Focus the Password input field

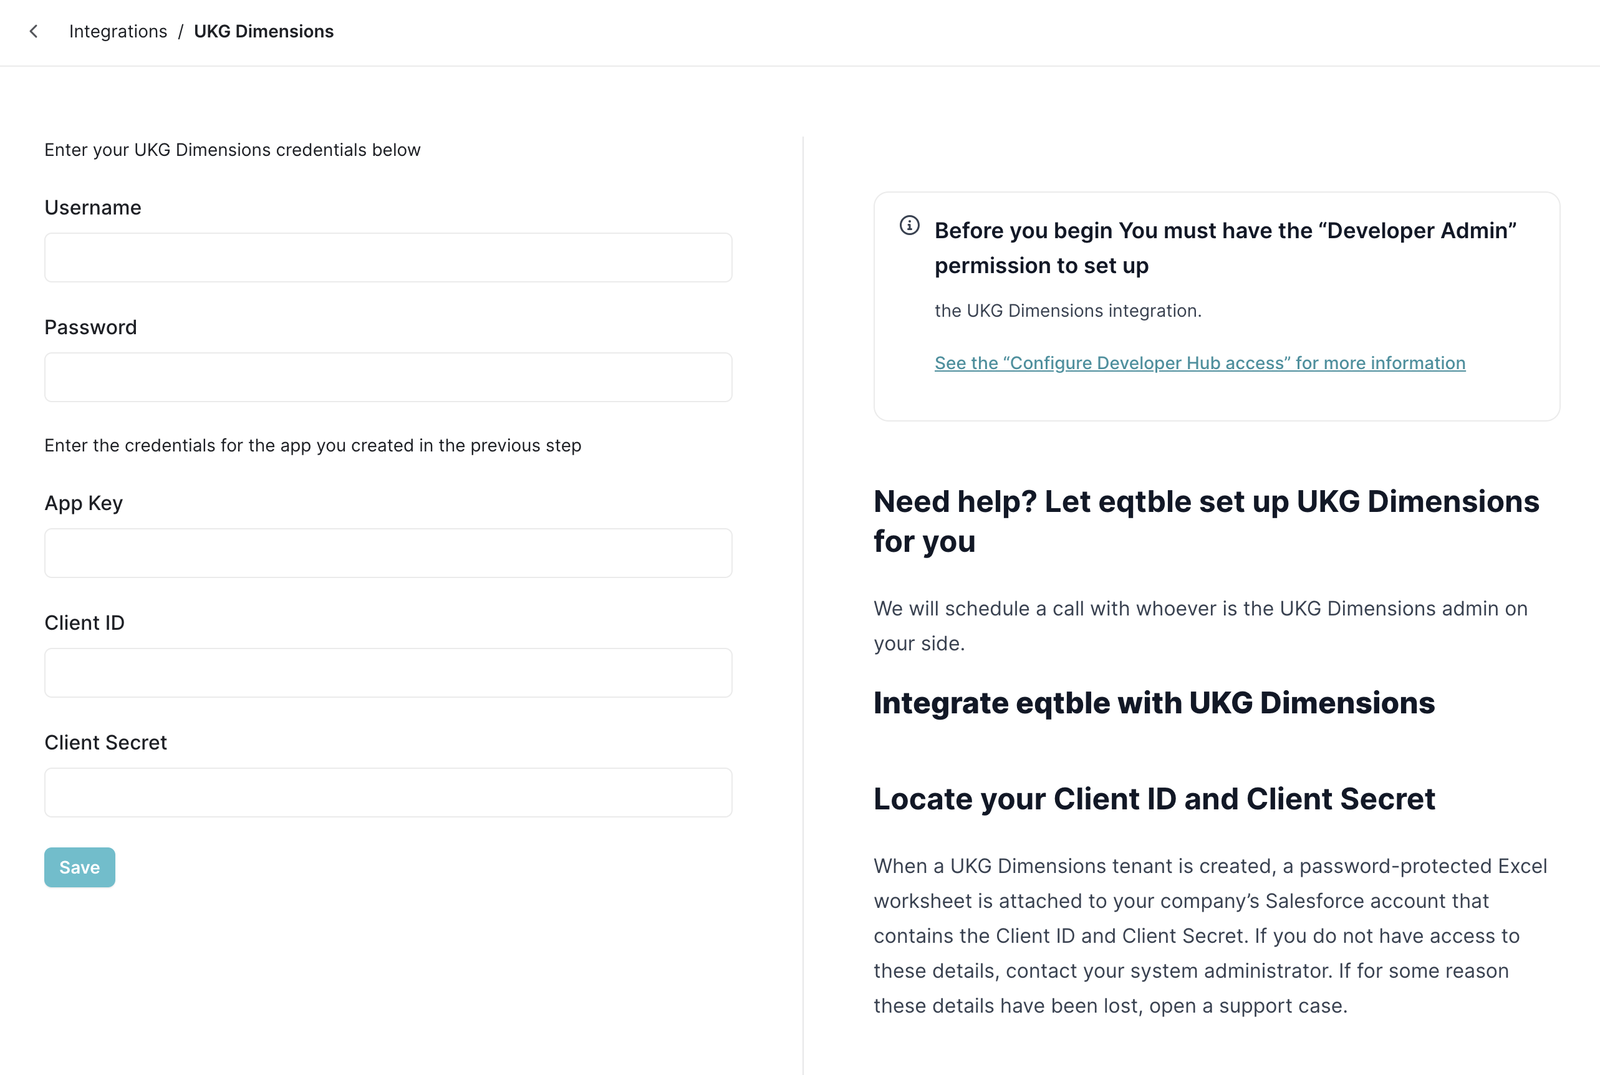point(388,378)
